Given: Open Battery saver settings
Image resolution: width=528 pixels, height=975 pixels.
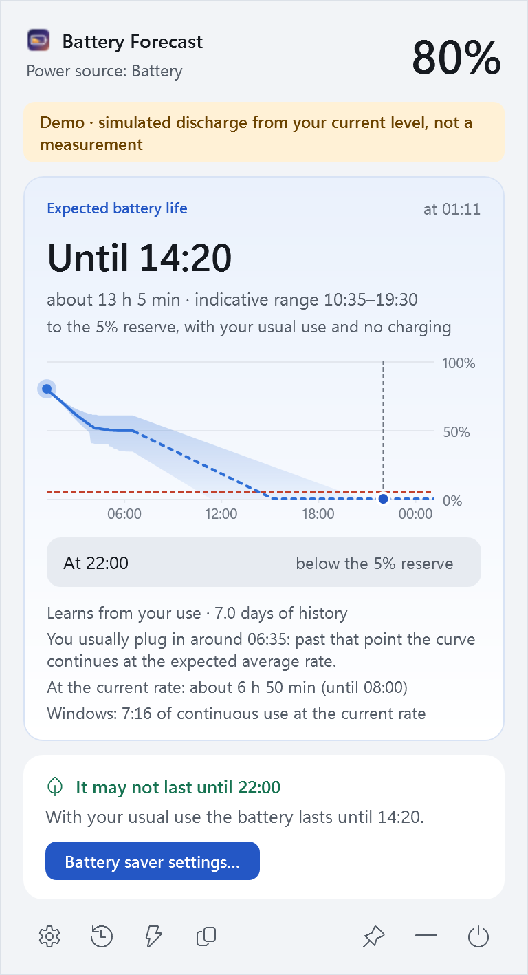Looking at the screenshot, I should 153,861.
